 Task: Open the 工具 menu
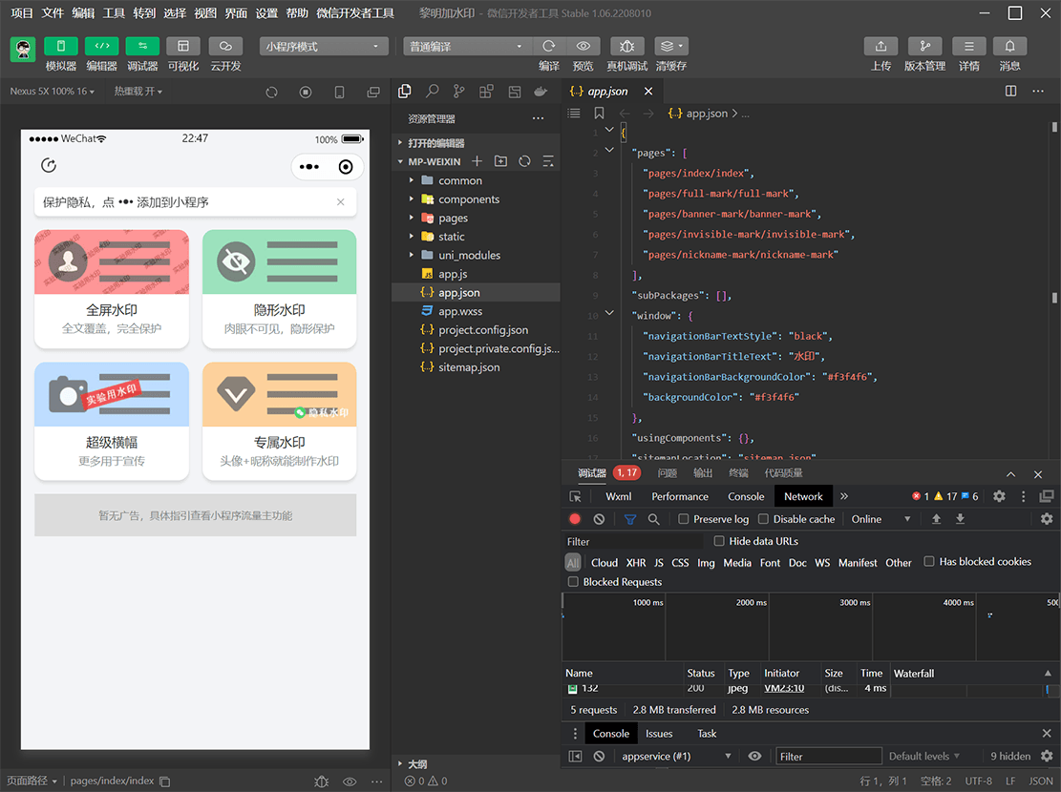(114, 12)
